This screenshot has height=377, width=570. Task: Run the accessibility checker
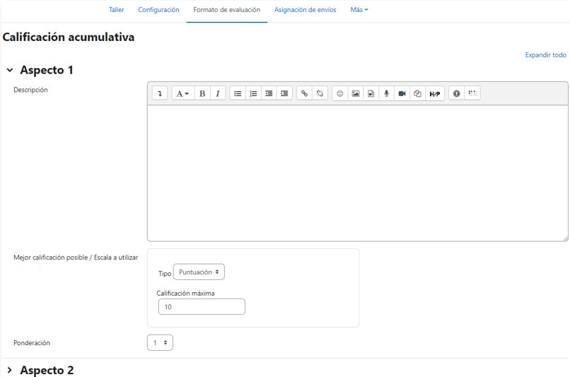point(457,93)
